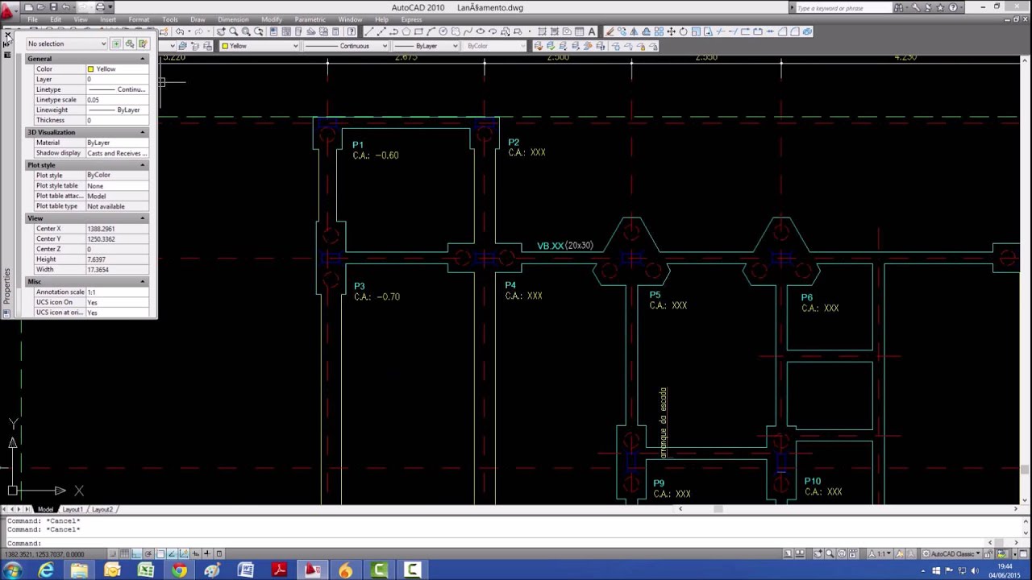Open the Continuous linetype dropdown

(347, 46)
